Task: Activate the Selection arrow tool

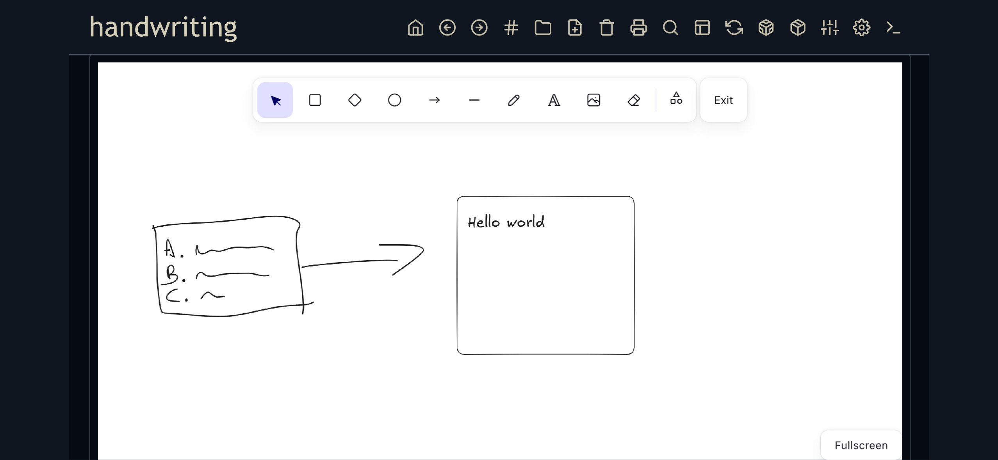Action: [x=275, y=100]
